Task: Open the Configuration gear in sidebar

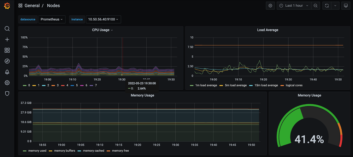Action: (7, 83)
